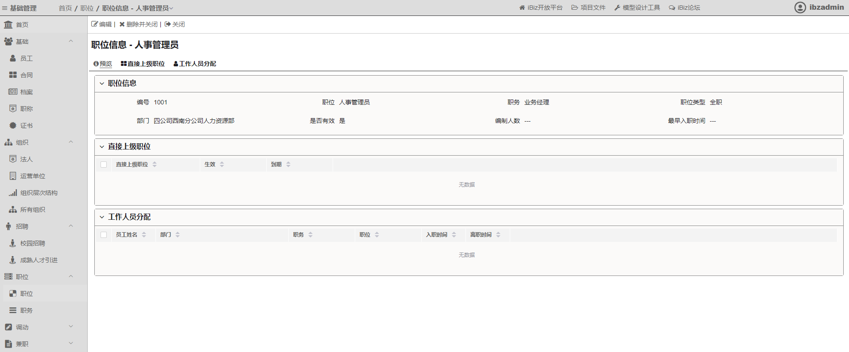
Task: Click the 职位 submenu item icon
Action: click(13, 293)
